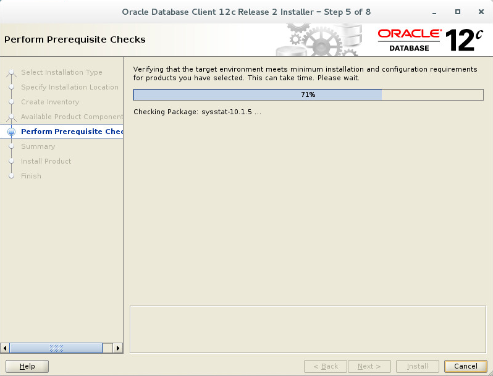Screen dimensions: 493x376
Task: Minimize the installer window
Action: pos(434,12)
